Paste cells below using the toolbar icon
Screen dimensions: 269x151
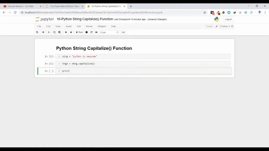tap(60, 32)
